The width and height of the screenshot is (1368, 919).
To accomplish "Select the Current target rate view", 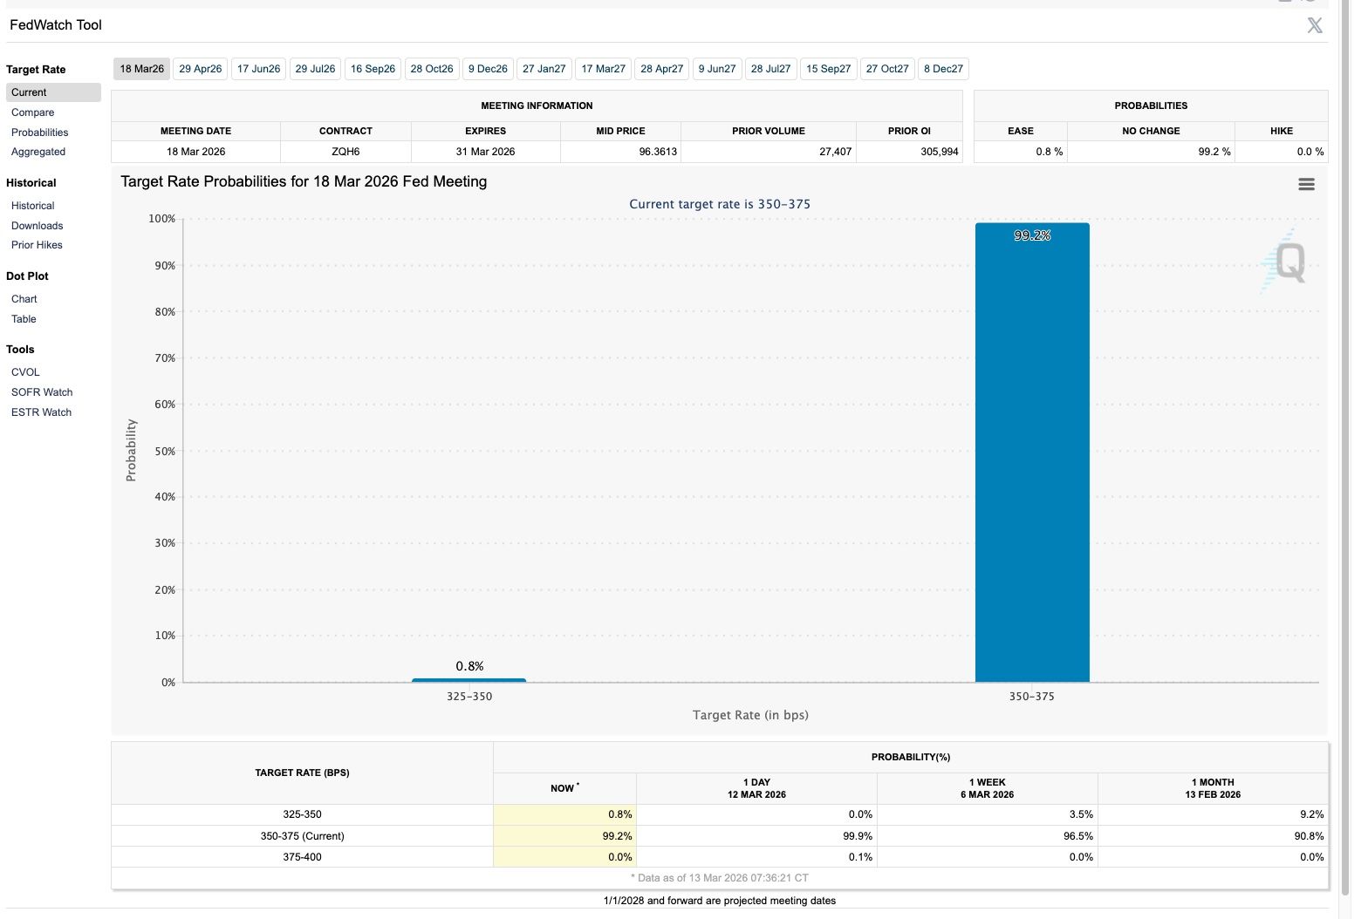I will point(29,92).
